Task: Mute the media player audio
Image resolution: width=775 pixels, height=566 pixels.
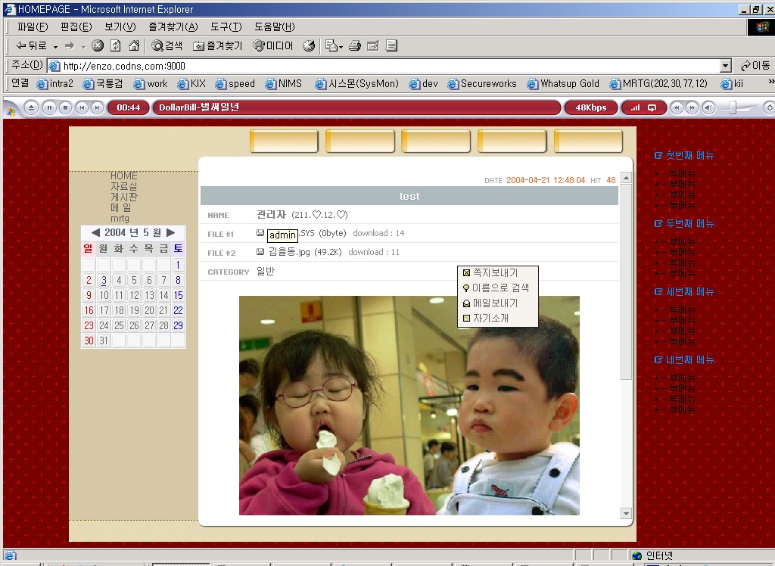Action: (x=708, y=107)
